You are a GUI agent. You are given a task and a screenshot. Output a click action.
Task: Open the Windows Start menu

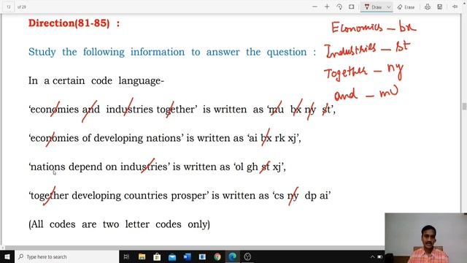pyautogui.click(x=7, y=256)
